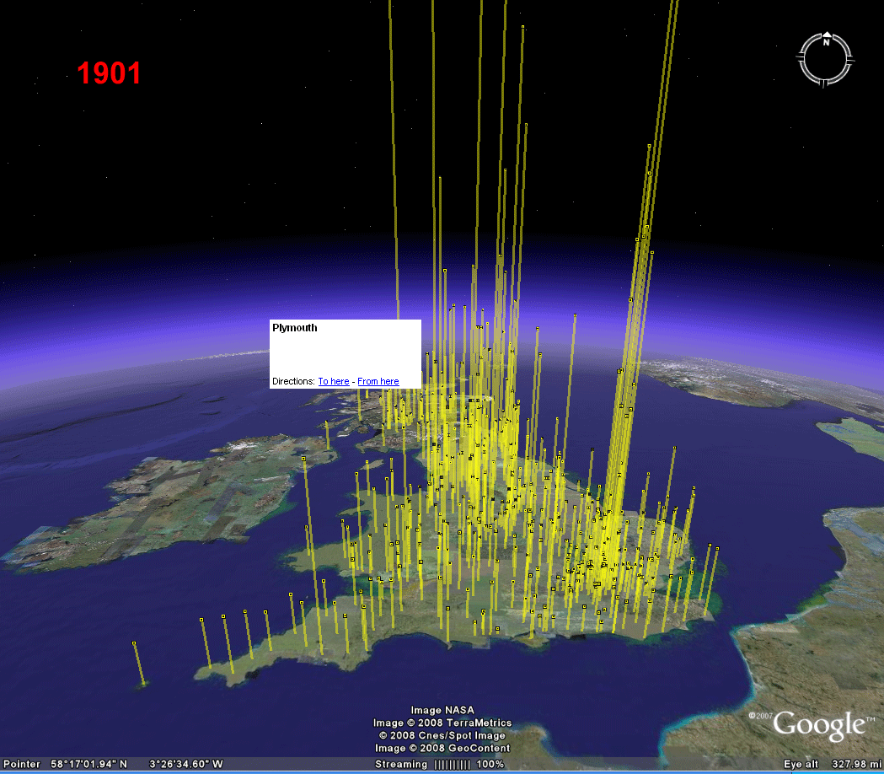Click the easternmost placemark marker in Kent
Viewport: 884px width, 774px height.
click(x=720, y=548)
